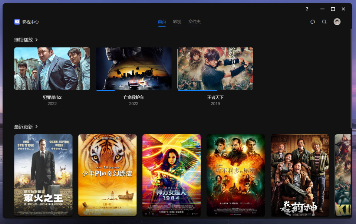Open the 最近更新 section heading

tap(24, 126)
